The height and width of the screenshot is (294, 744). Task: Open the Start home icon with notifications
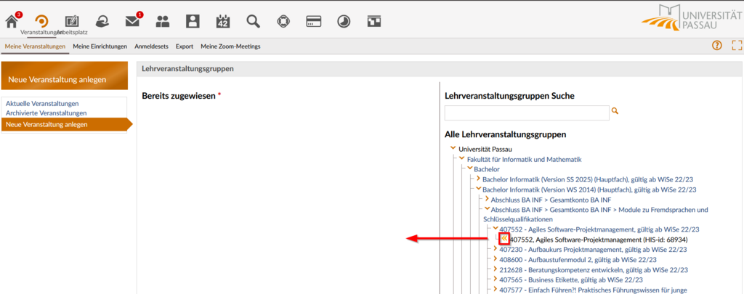point(12,21)
